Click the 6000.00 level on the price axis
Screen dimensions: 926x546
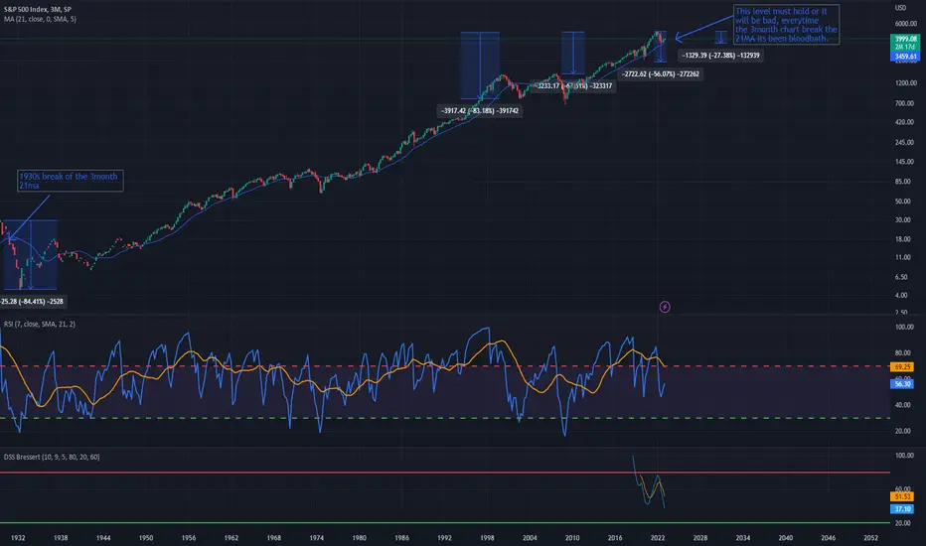[905, 24]
